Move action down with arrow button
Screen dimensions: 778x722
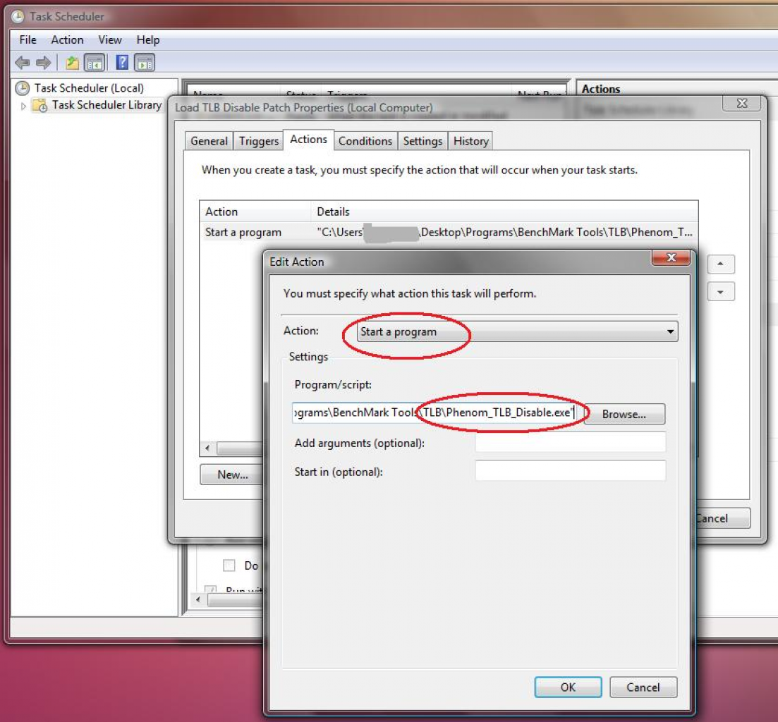click(720, 292)
